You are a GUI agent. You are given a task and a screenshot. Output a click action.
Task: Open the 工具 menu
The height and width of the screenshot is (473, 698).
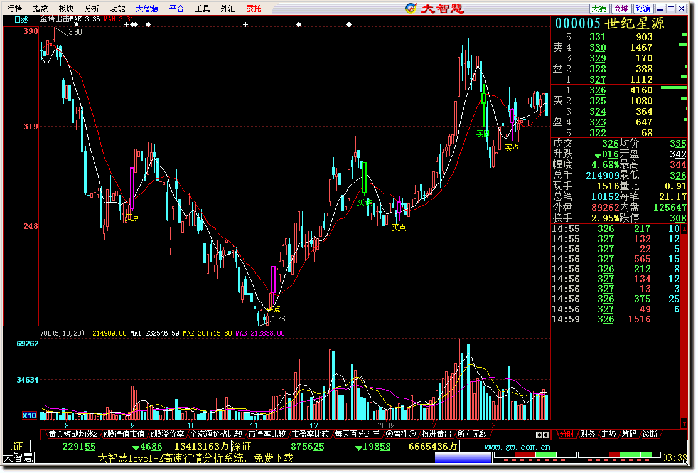(x=202, y=8)
